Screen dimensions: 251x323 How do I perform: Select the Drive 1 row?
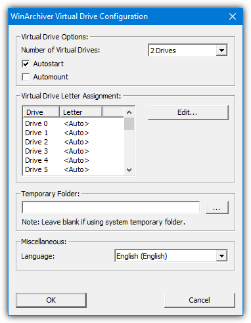point(74,133)
